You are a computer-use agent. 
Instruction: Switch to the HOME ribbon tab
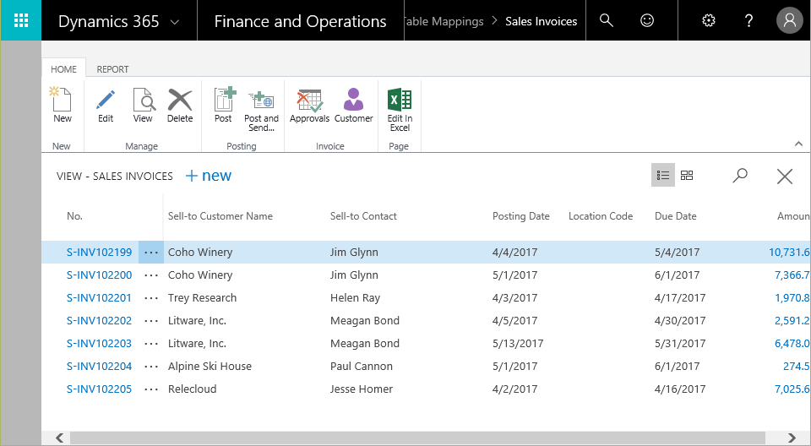[63, 68]
